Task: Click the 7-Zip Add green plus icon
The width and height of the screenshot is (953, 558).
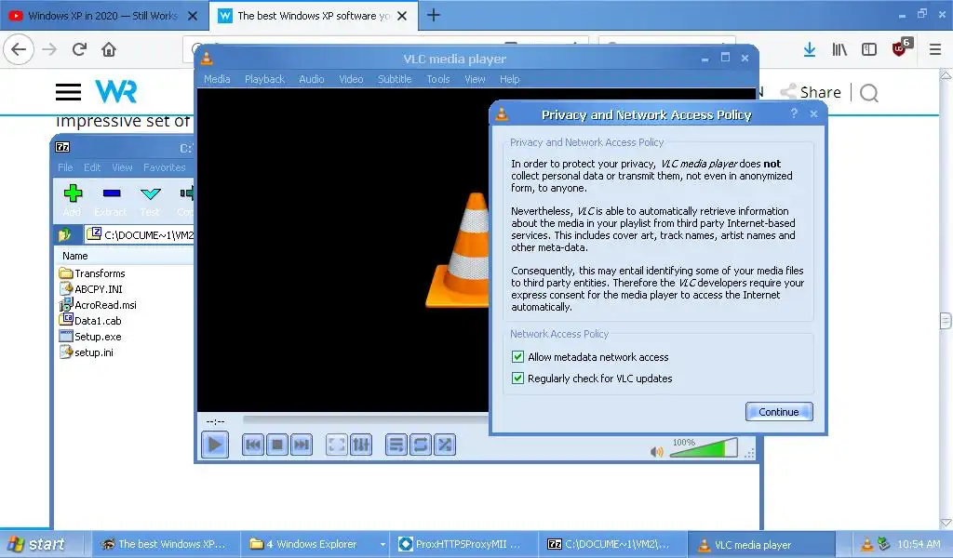Action: tap(73, 193)
